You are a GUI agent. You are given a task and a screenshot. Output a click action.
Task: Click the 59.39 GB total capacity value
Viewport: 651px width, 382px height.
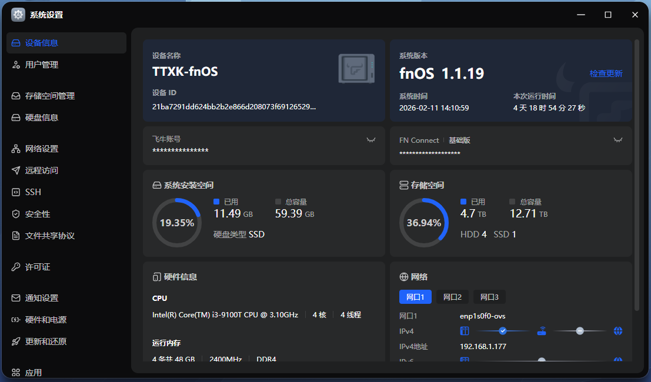pos(295,213)
